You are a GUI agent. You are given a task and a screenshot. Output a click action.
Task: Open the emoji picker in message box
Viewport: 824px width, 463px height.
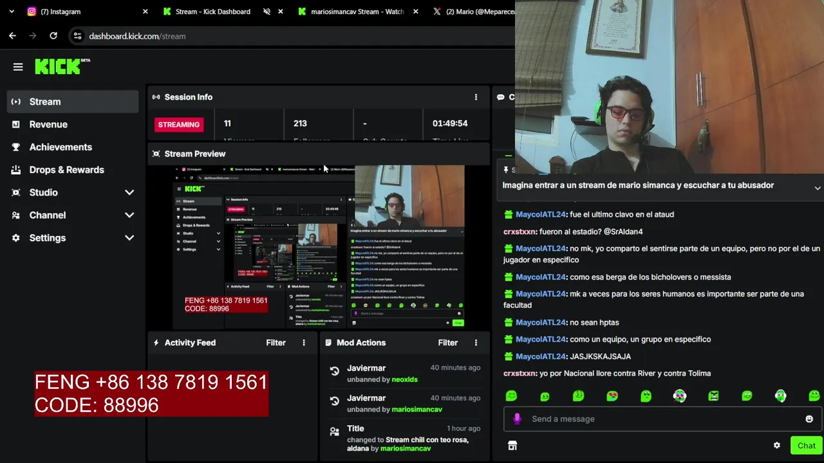pyautogui.click(x=809, y=419)
